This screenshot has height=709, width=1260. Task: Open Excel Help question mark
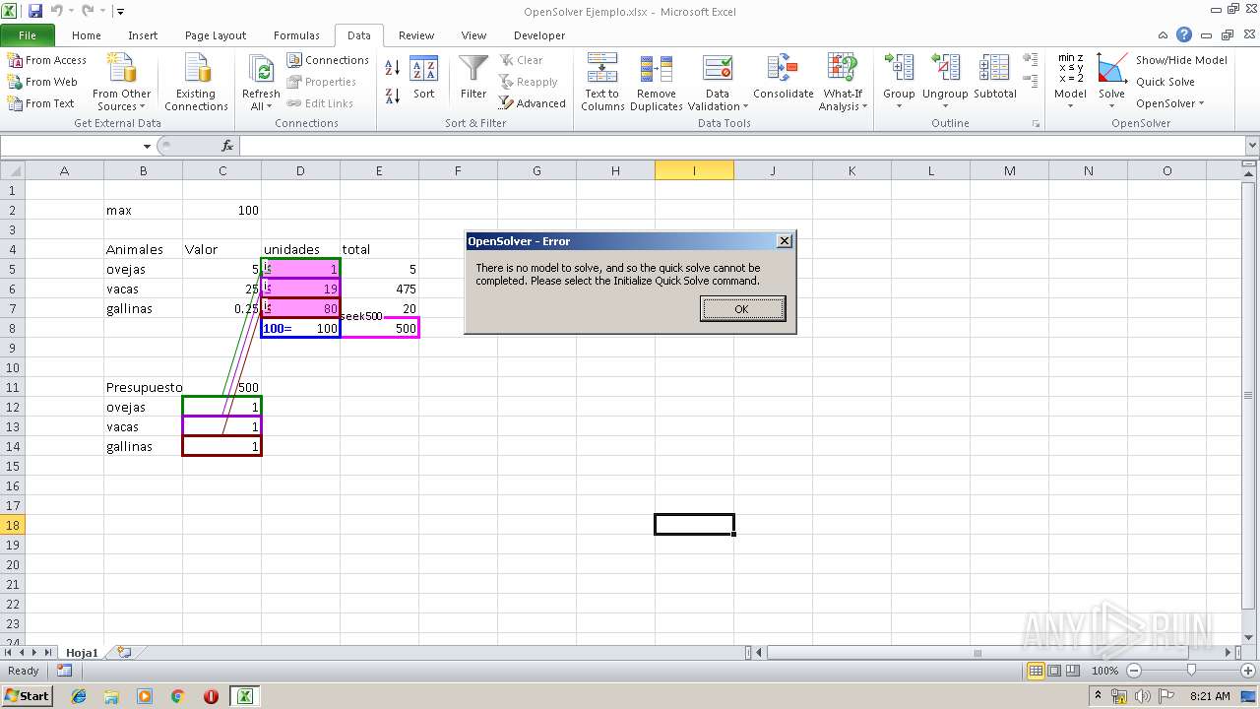coord(1184,34)
